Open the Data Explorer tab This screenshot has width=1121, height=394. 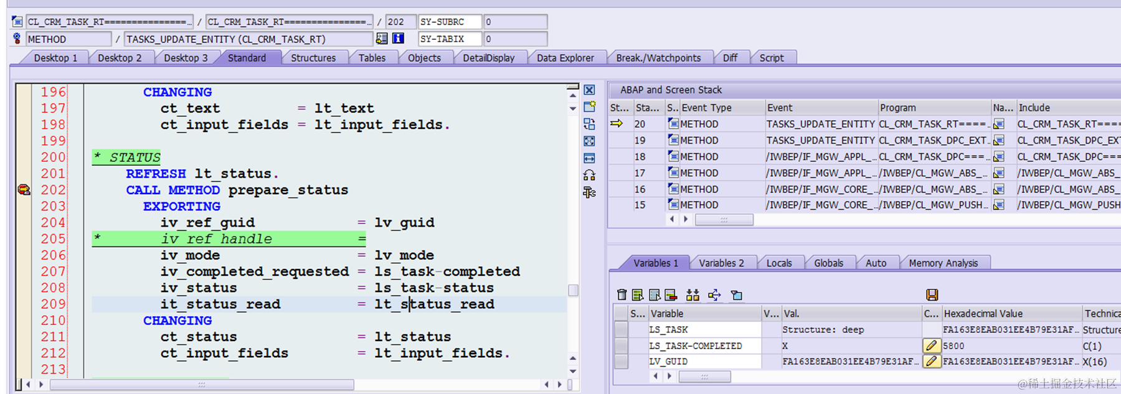(565, 58)
